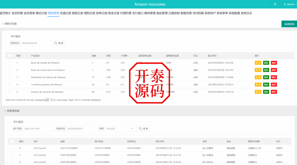Open the 商品管理 menu item
The height and width of the screenshot is (165, 297).
162,13
